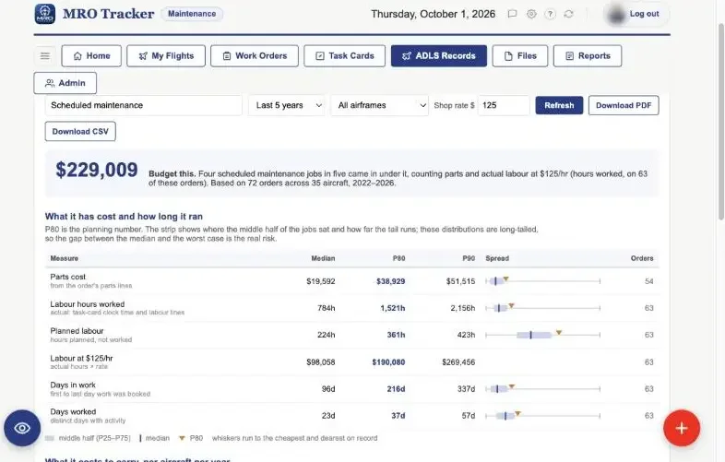Click the Spread column header
The width and height of the screenshot is (725, 462).
[x=497, y=258]
